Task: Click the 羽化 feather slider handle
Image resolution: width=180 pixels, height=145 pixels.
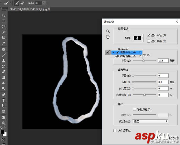Action: 133,82
